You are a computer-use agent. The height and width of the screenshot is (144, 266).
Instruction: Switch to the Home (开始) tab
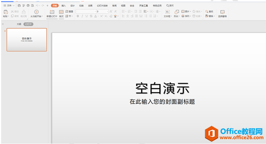[x=55, y=6]
